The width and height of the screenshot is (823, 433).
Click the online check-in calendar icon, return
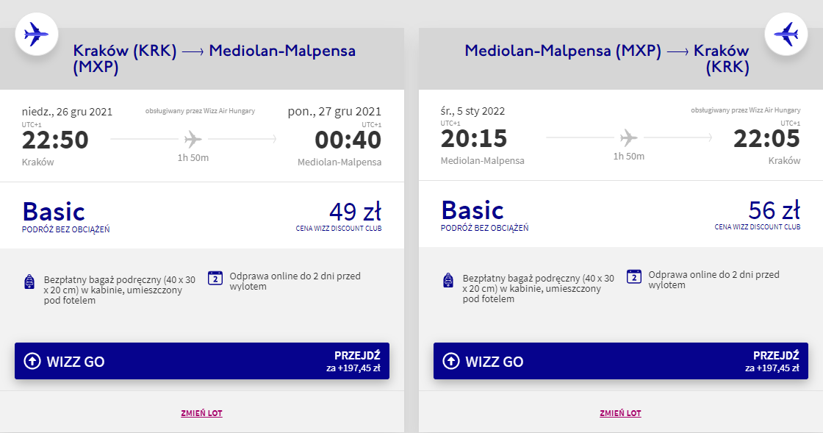pos(634,276)
